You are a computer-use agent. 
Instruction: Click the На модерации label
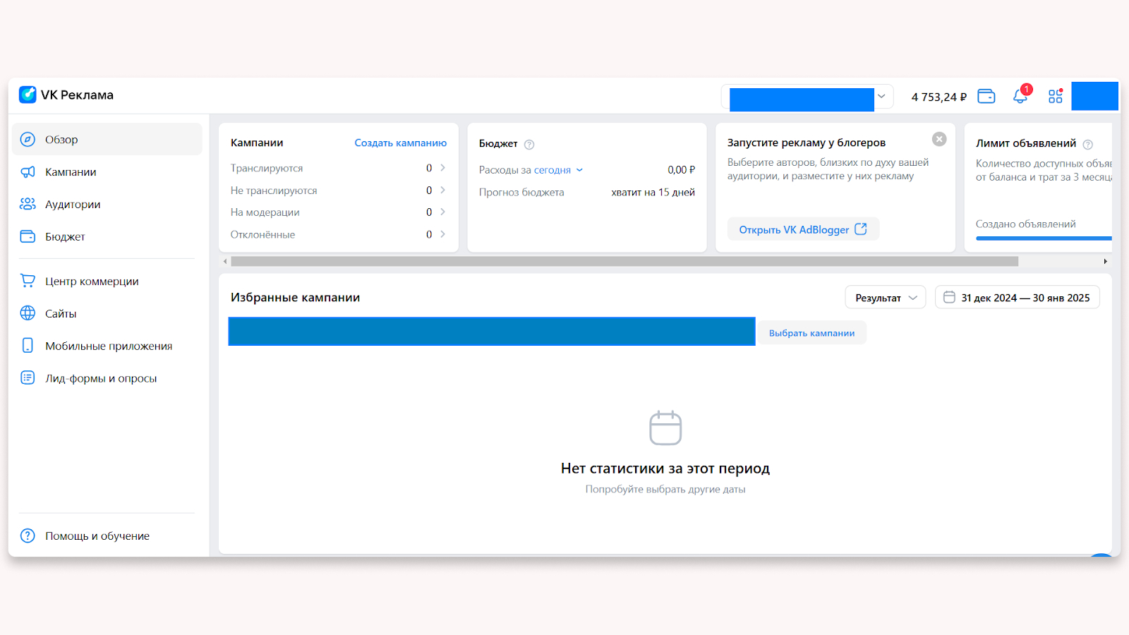pyautogui.click(x=265, y=212)
